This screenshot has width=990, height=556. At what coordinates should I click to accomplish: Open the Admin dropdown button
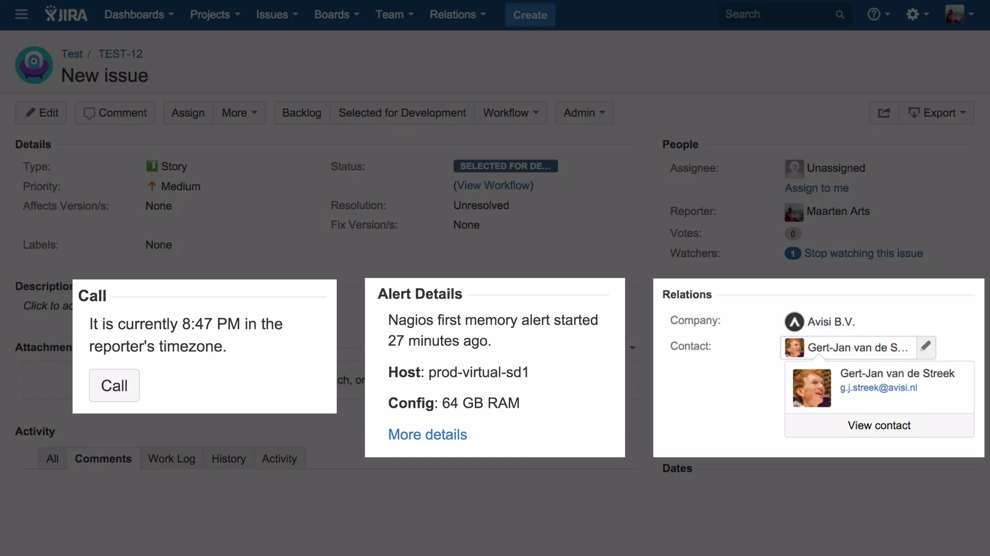(584, 113)
